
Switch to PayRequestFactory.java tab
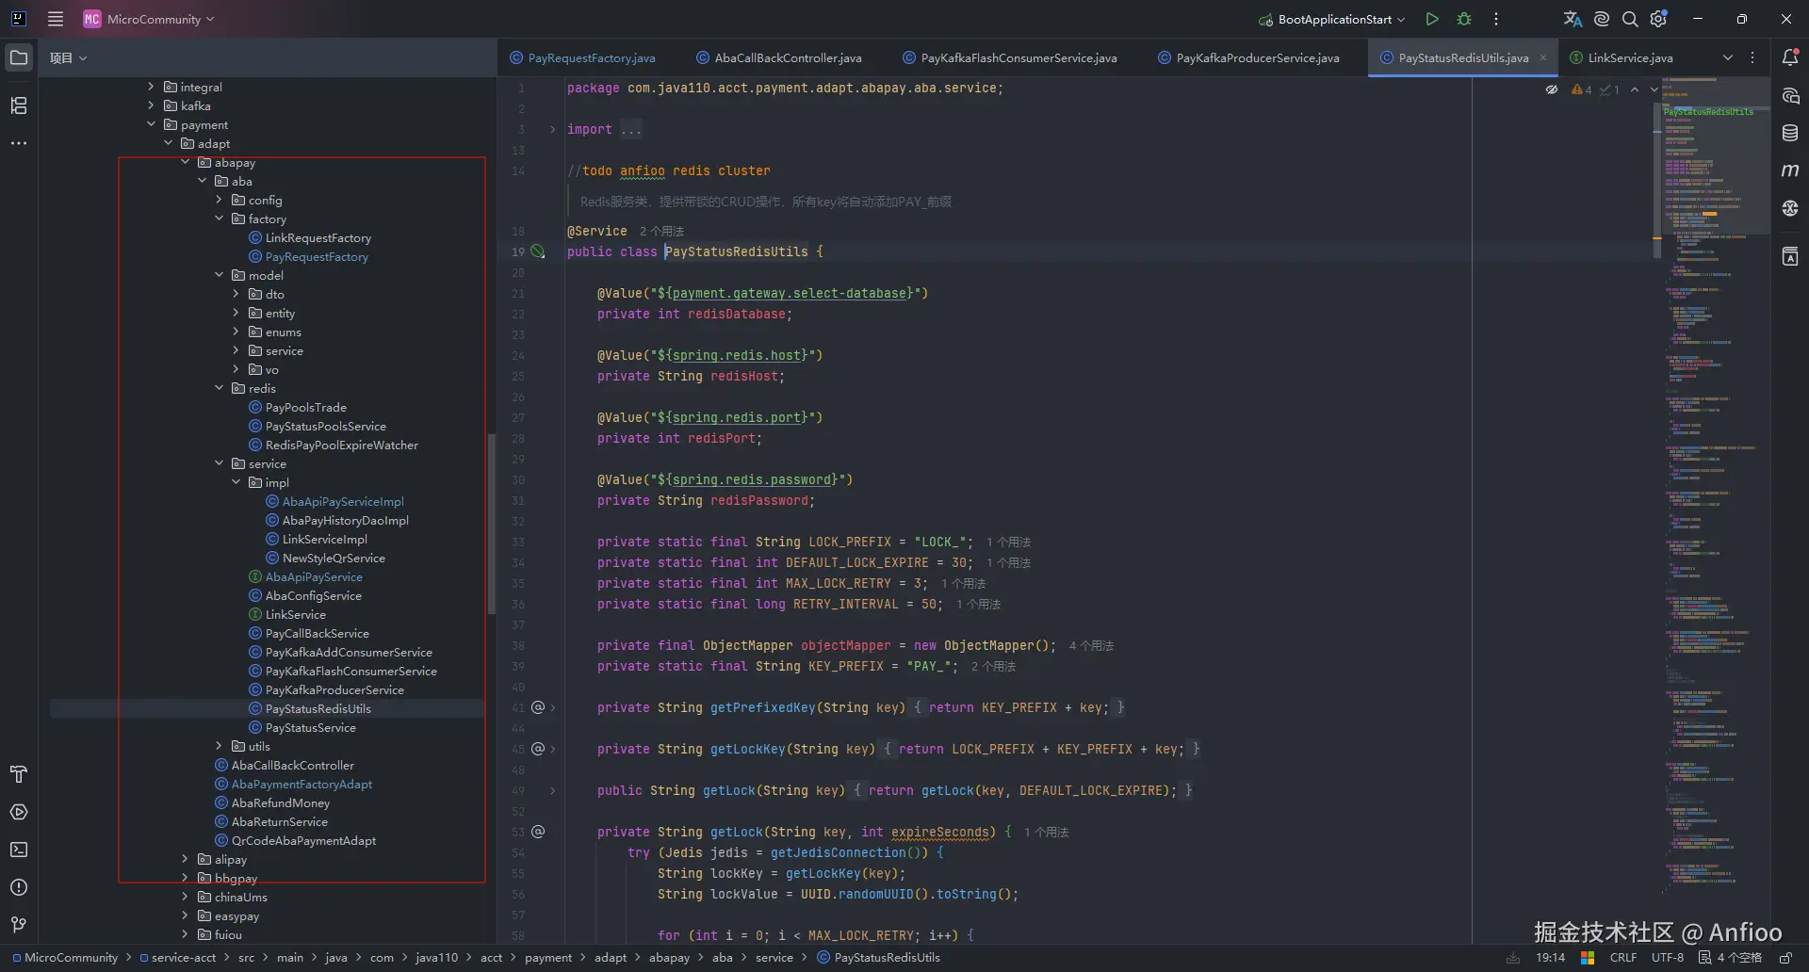(582, 57)
